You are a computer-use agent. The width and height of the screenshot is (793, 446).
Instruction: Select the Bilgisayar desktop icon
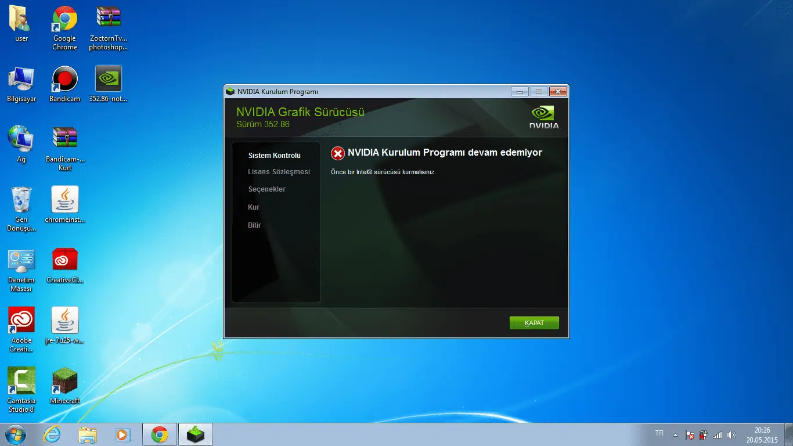tap(21, 84)
